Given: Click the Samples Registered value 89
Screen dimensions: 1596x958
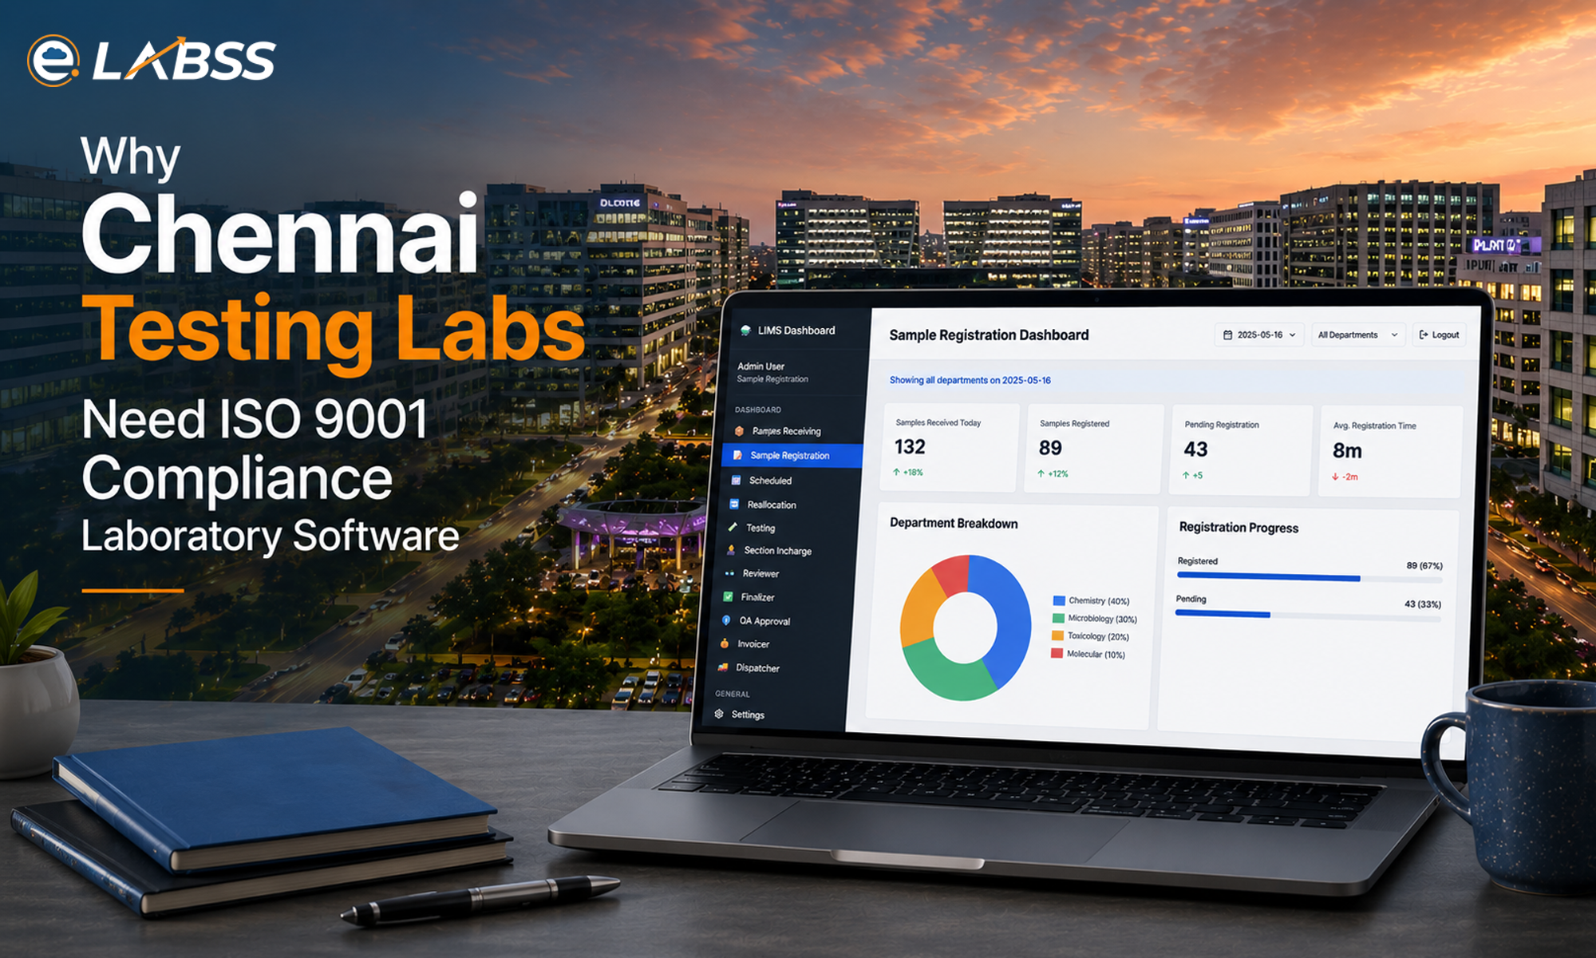Looking at the screenshot, I should (1050, 448).
